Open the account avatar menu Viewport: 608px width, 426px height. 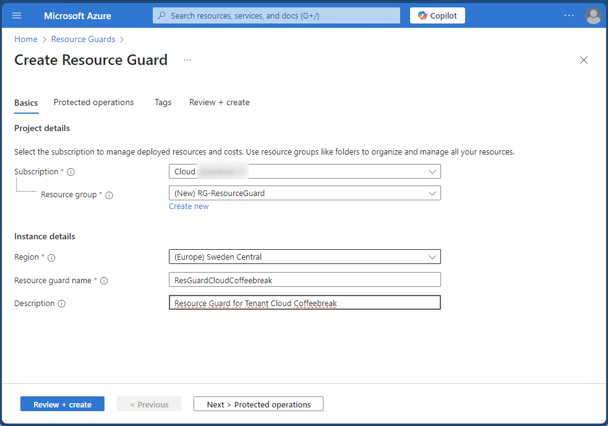(x=593, y=15)
